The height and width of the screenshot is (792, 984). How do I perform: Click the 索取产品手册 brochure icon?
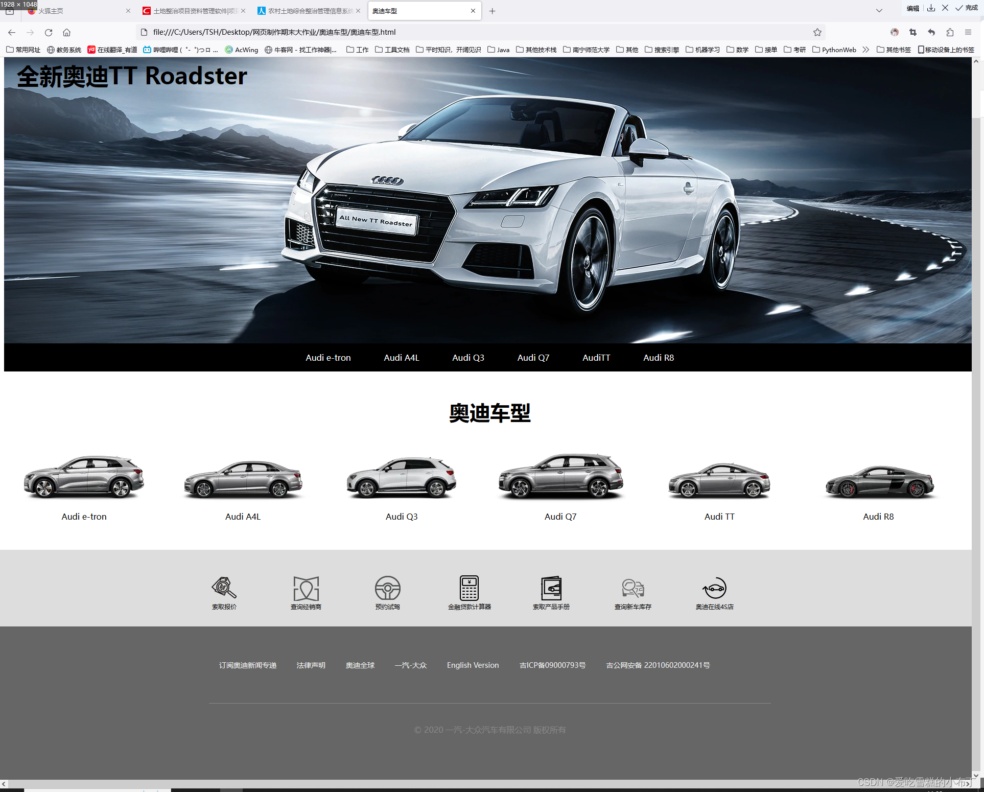pyautogui.click(x=551, y=588)
